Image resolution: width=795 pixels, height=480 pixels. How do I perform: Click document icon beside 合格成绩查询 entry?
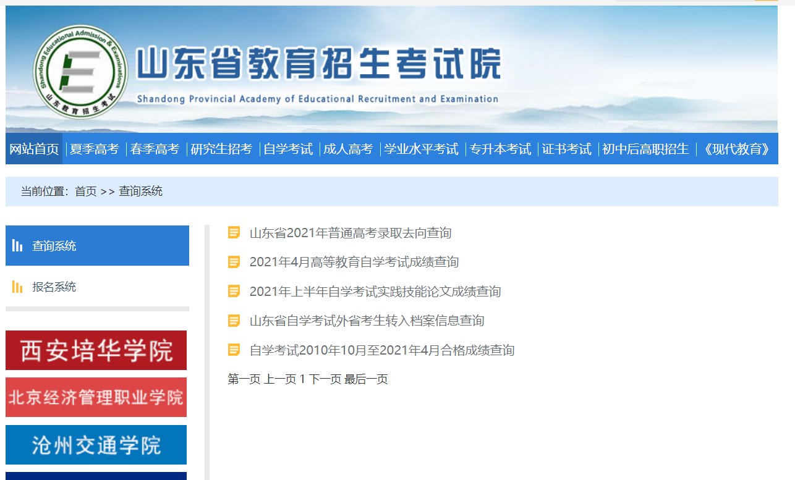(234, 350)
